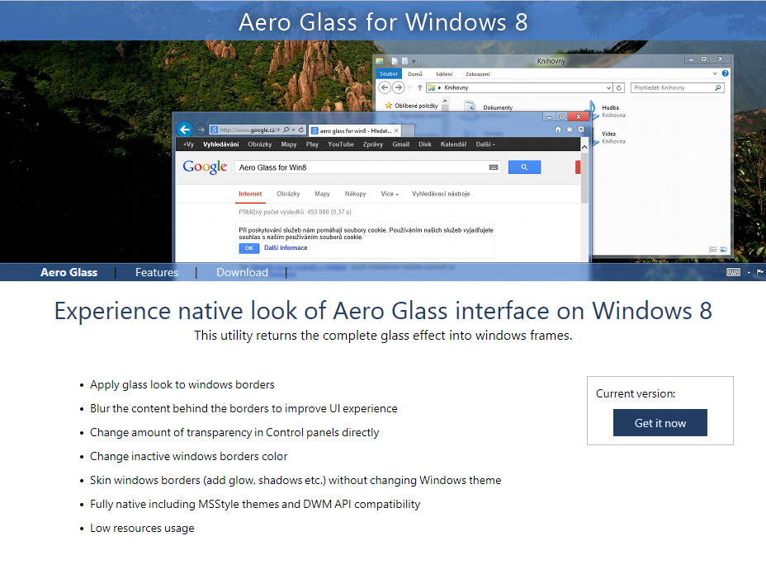Click the forward arrow in Internet Explorer

[201, 129]
